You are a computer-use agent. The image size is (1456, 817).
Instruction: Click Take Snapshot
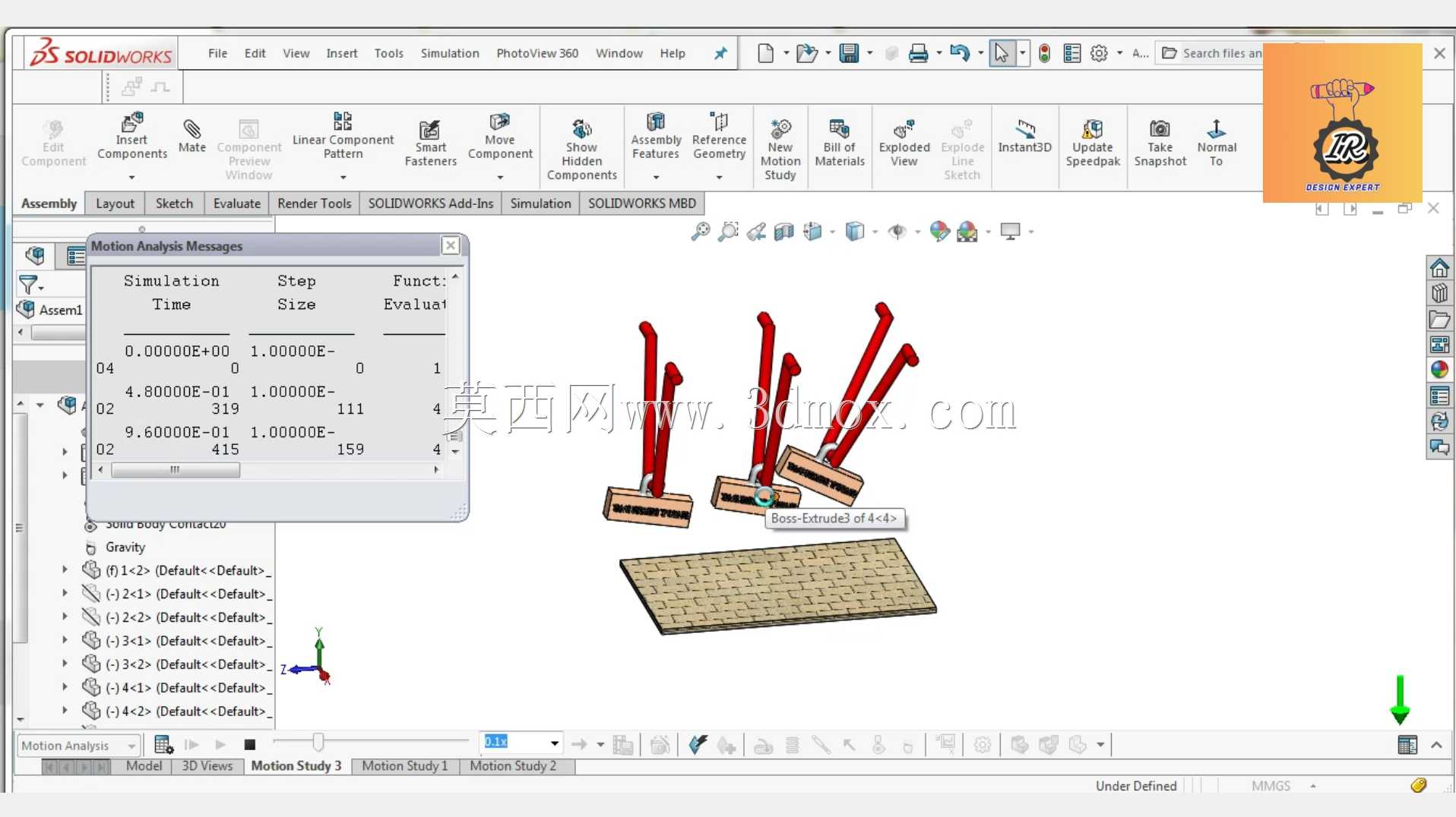[1160, 144]
